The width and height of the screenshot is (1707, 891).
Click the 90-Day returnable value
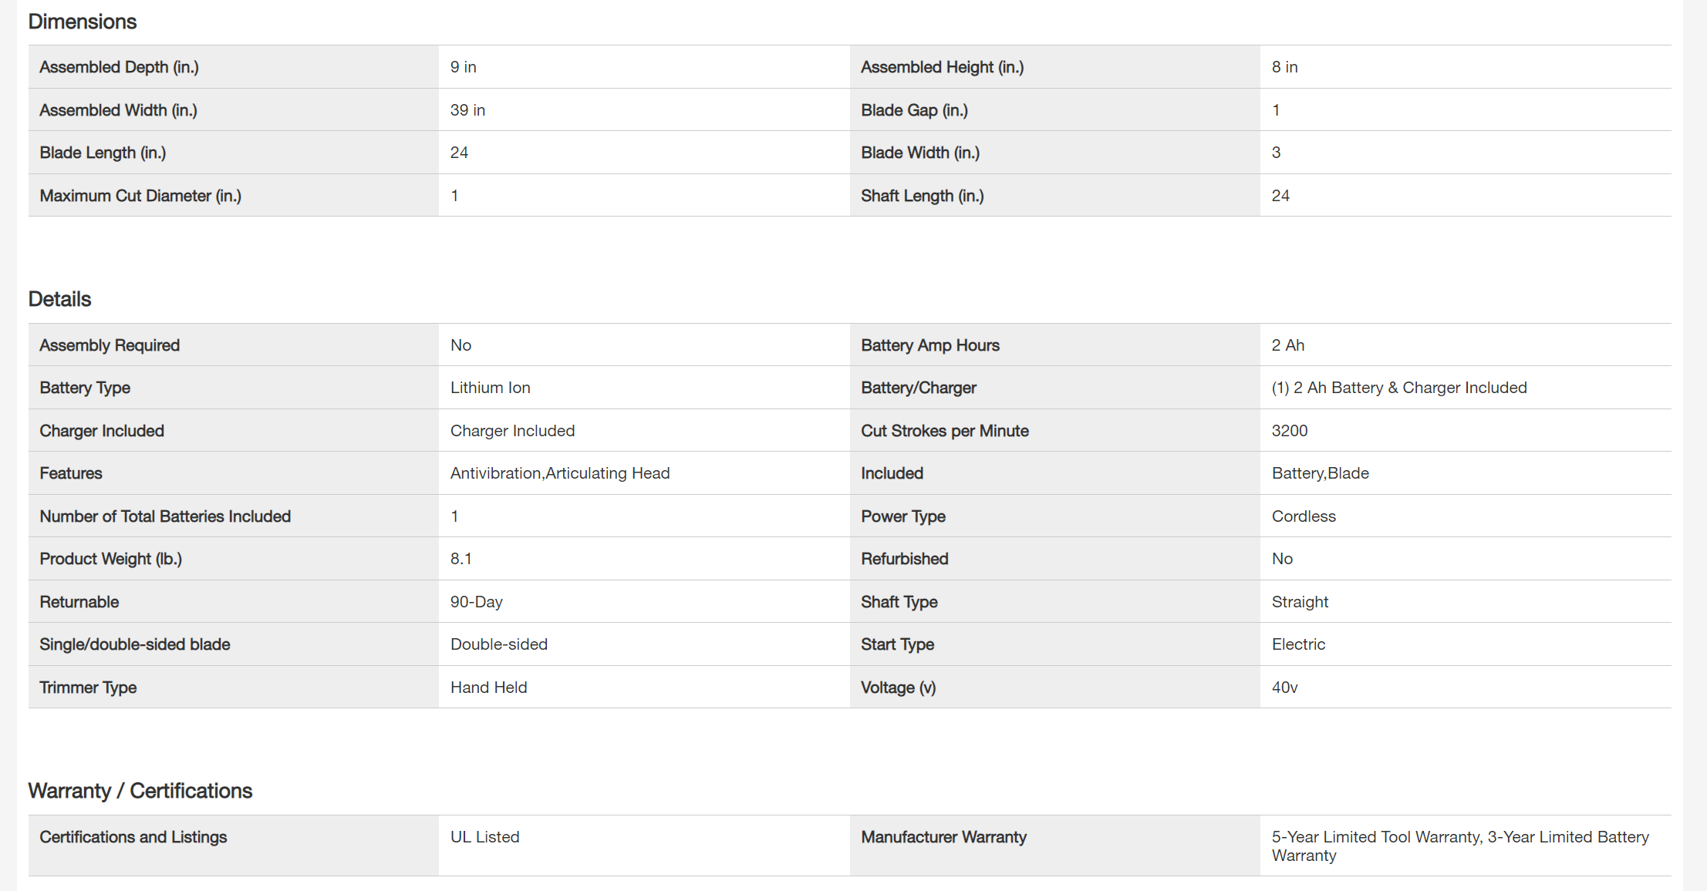point(476,602)
